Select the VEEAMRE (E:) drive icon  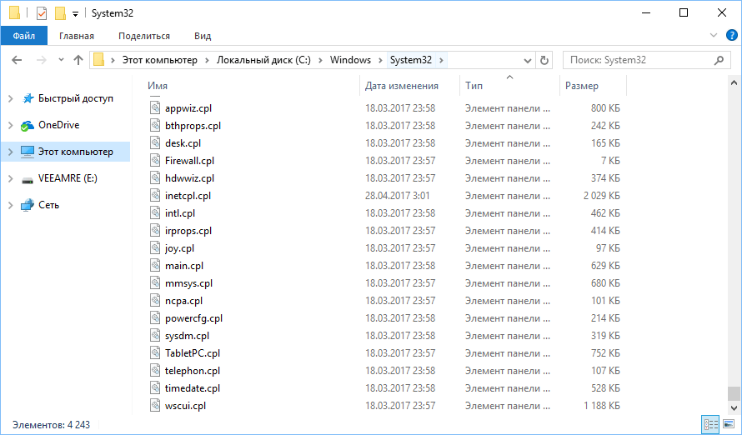(x=28, y=180)
